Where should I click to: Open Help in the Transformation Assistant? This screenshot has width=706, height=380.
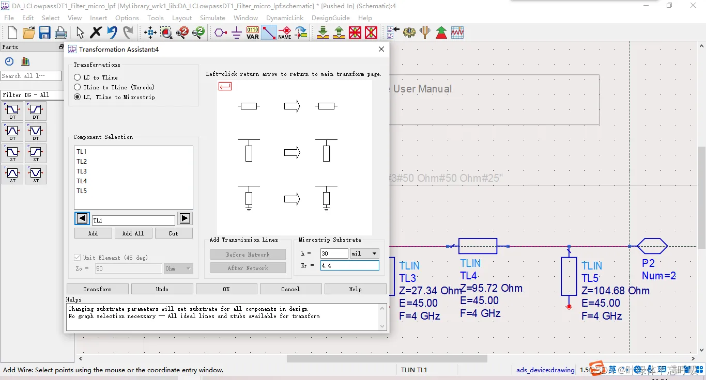click(355, 289)
